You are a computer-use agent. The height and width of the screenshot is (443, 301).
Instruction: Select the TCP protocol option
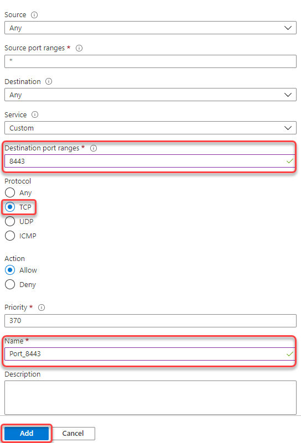click(x=10, y=207)
